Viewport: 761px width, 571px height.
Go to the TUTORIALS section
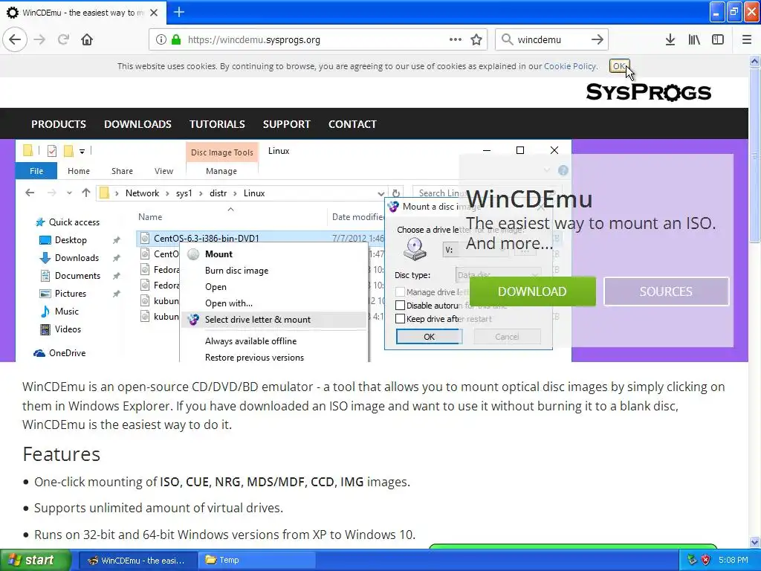(x=217, y=124)
